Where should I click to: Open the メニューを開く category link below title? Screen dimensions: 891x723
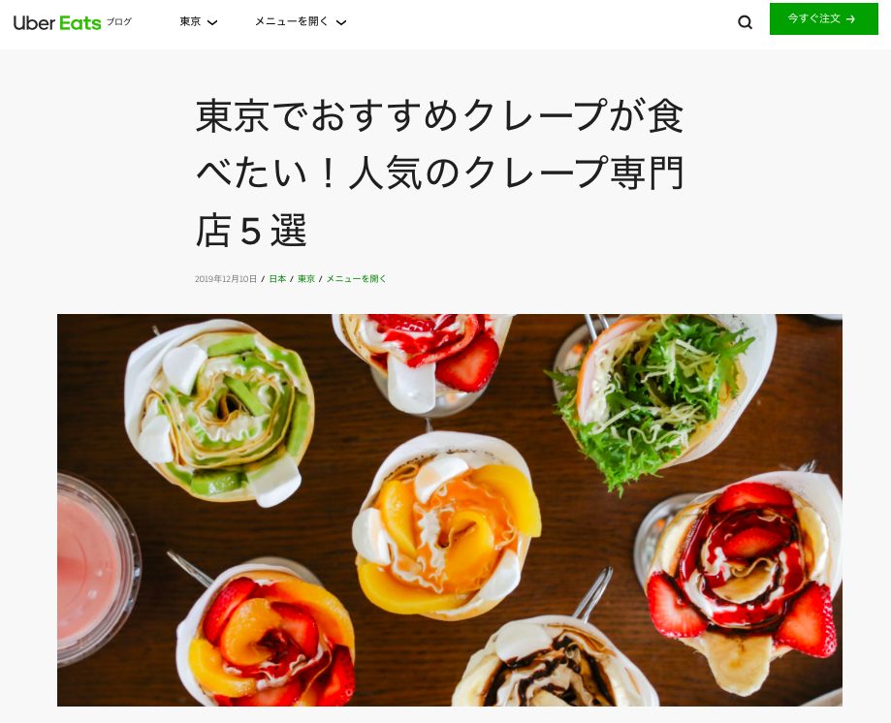(x=356, y=279)
